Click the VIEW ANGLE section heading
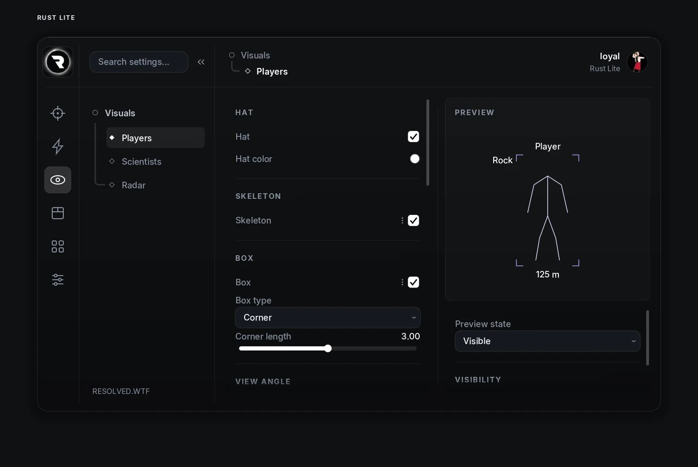 [x=263, y=381]
